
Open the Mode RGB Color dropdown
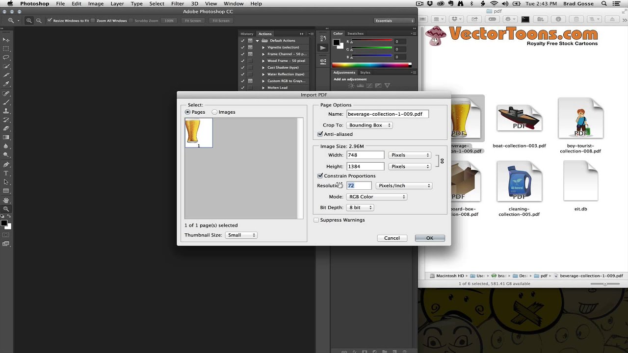click(x=376, y=197)
